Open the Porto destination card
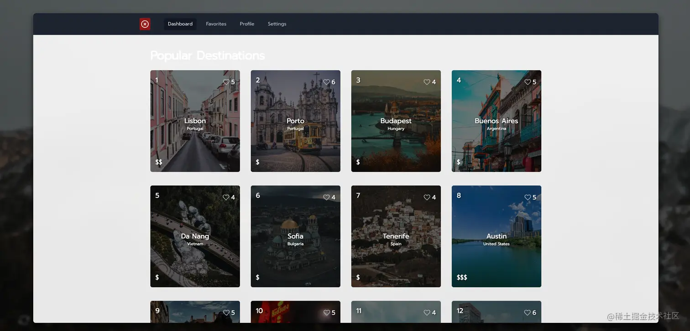The width and height of the screenshot is (690, 331). pos(295,121)
